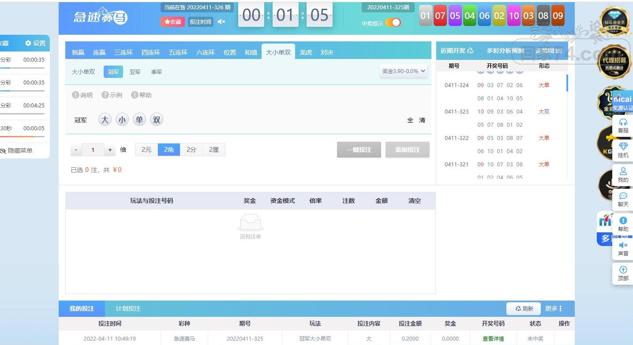Refresh bet records with 刷新

coord(524,308)
